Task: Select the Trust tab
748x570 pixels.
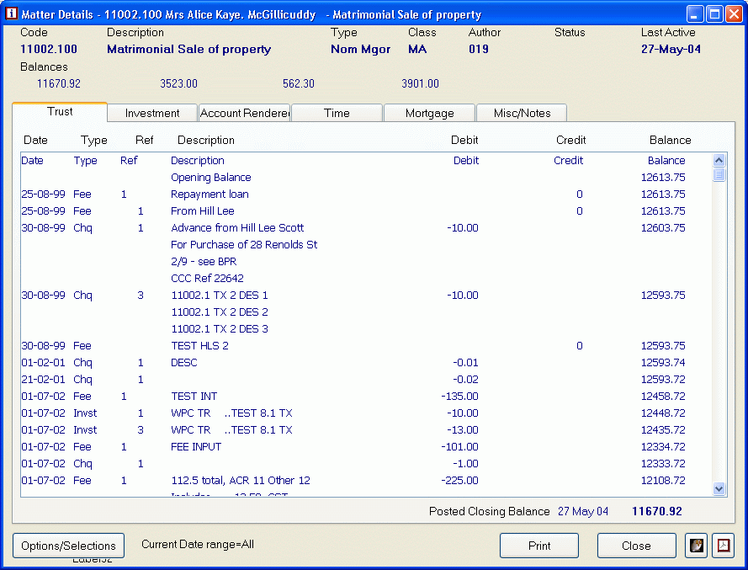Action: (x=60, y=111)
